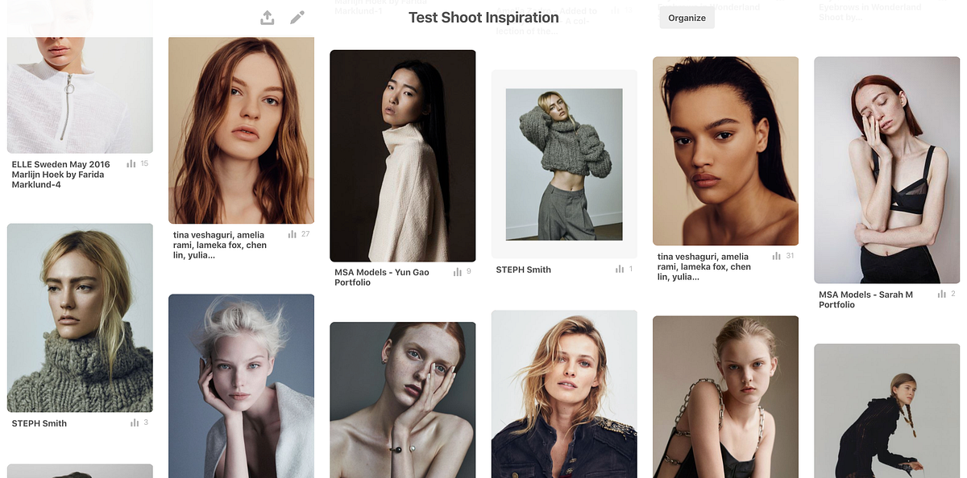
Task: Open stats icon beside ELLE Sweden pin
Action: click(x=131, y=163)
